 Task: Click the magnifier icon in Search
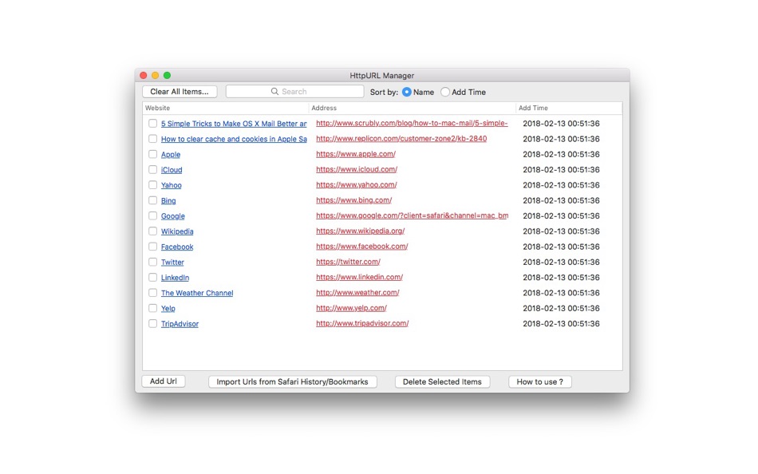coord(274,92)
